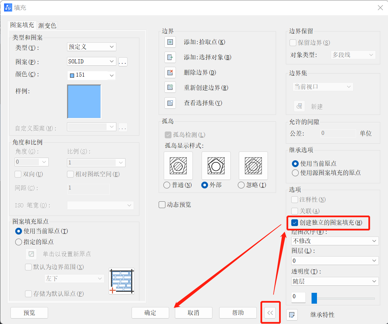Toggle 关联 checkbox
This screenshot has width=388, height=324.
pos(294,211)
